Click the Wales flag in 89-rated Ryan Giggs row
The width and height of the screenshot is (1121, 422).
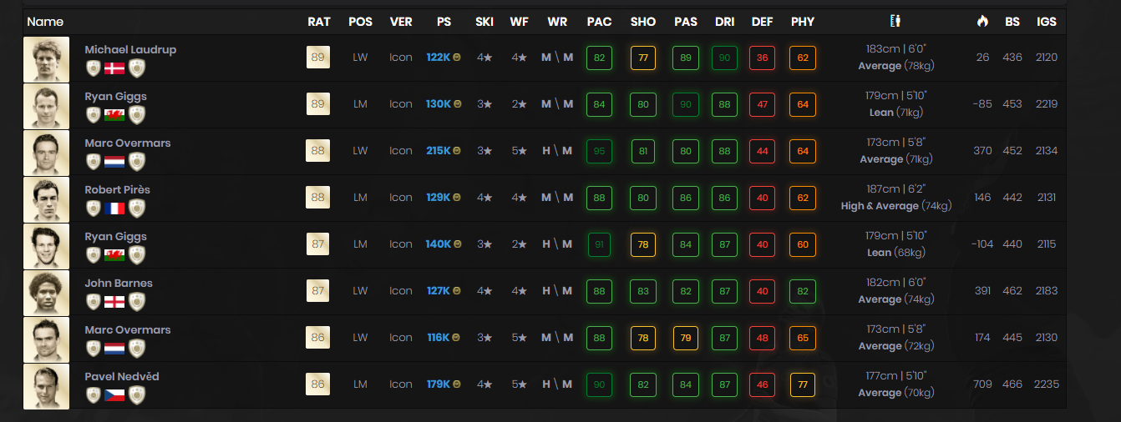114,114
